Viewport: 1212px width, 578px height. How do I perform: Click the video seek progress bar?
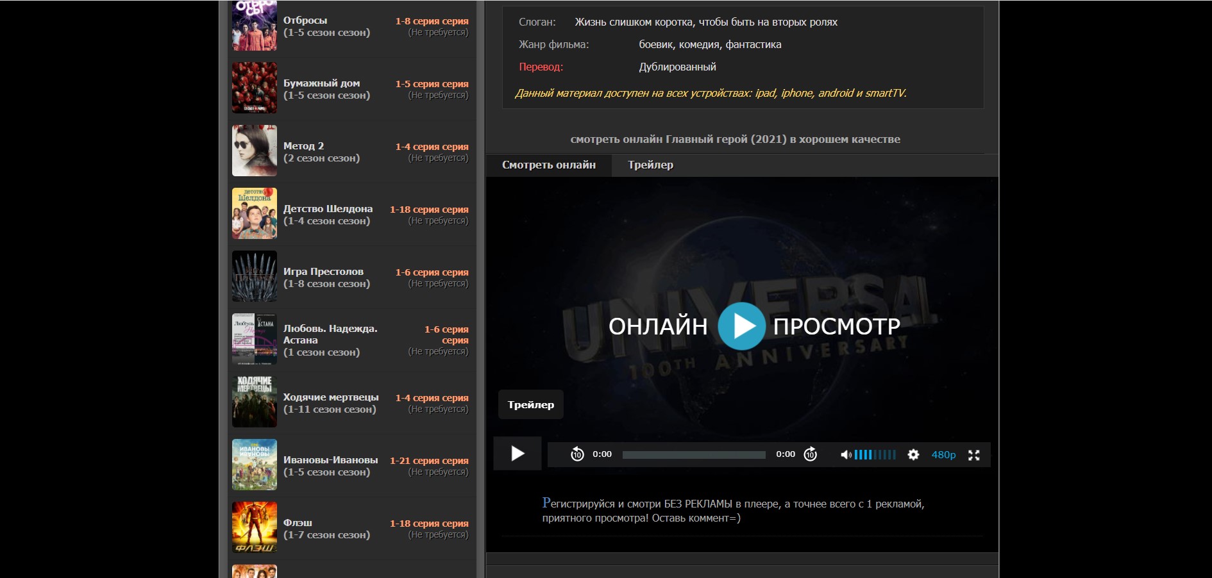pyautogui.click(x=694, y=455)
